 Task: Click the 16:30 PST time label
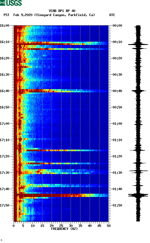5,75
